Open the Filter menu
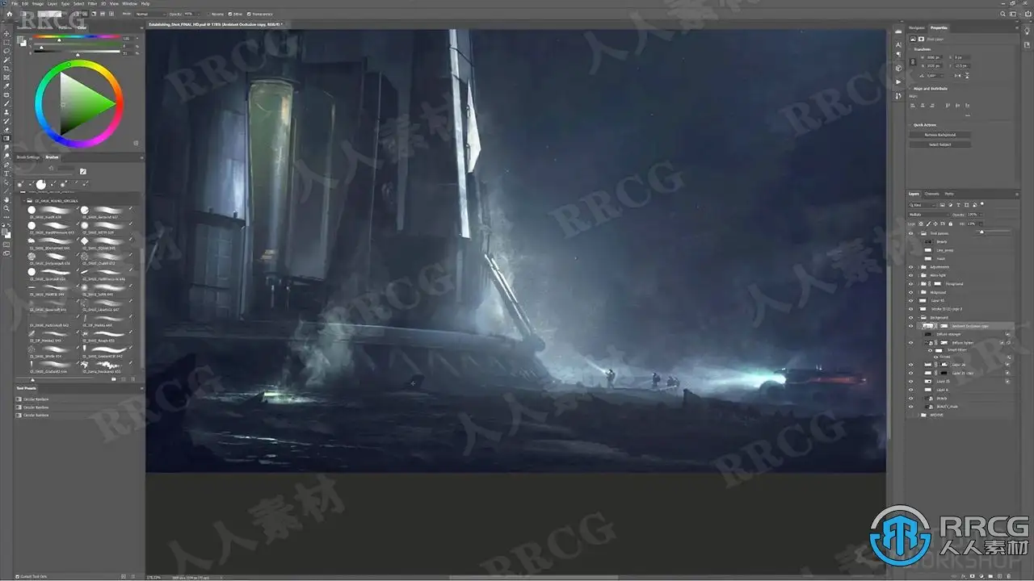Screen dimensions: 1034x581 93,3
